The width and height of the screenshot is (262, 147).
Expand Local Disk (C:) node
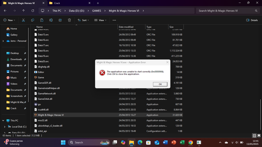[x=5, y=127]
